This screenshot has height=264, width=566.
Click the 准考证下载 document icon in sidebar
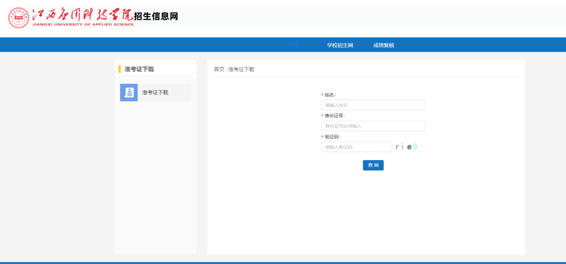129,93
